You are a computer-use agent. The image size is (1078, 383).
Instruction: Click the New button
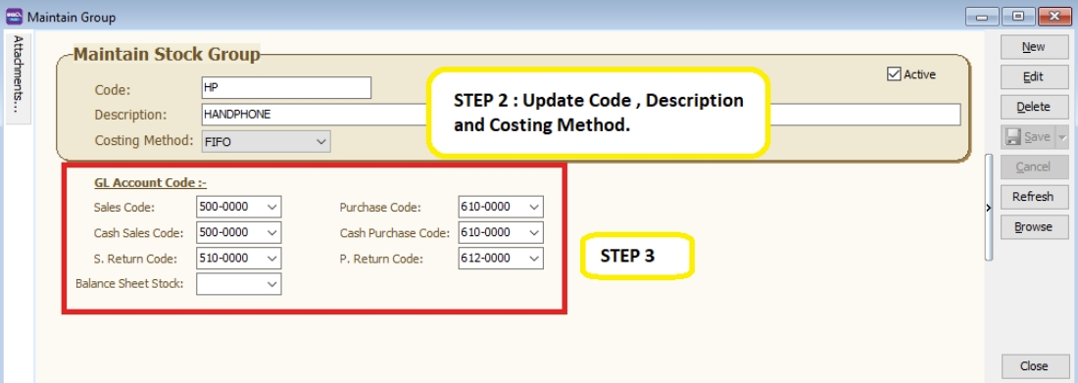point(1033,47)
